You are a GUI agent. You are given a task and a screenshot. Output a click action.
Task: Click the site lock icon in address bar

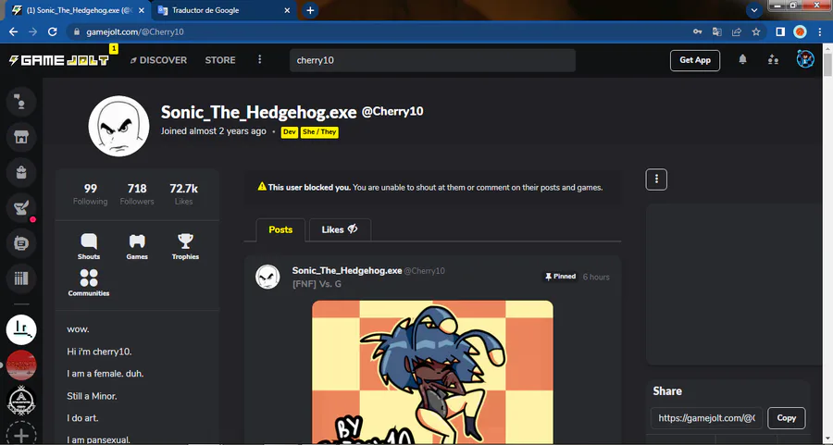pyautogui.click(x=77, y=31)
